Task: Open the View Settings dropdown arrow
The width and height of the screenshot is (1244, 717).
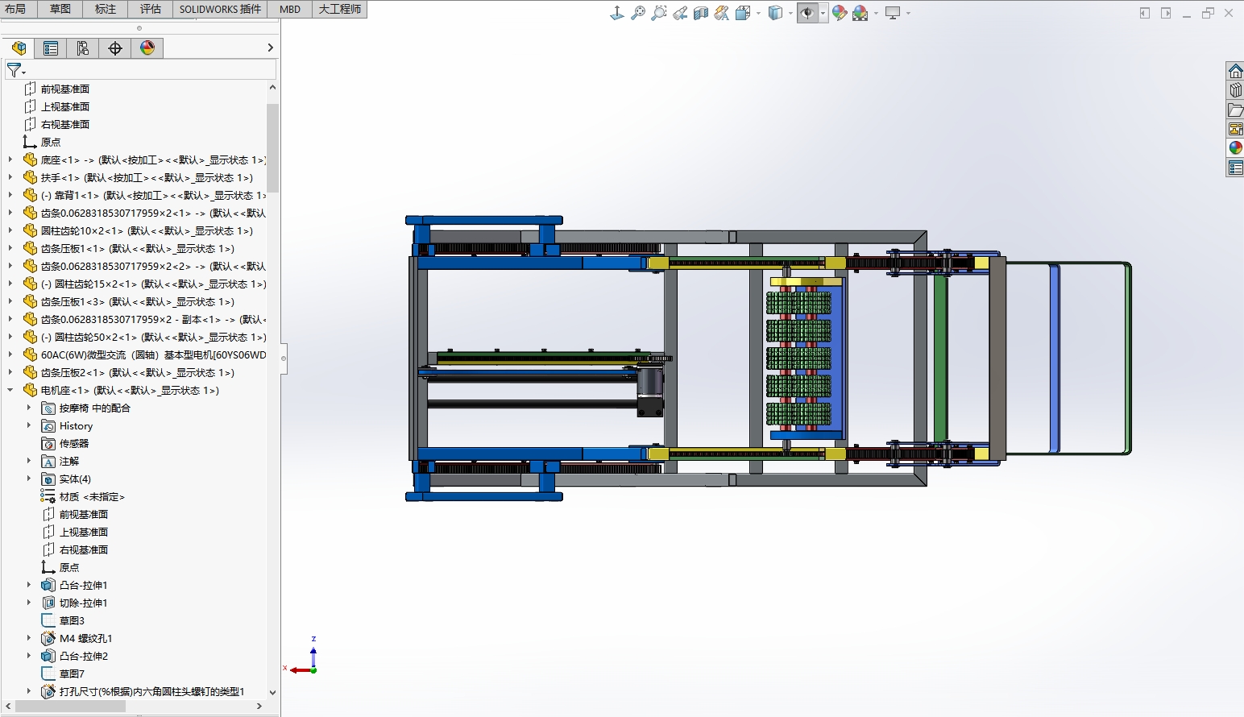Action: click(908, 13)
